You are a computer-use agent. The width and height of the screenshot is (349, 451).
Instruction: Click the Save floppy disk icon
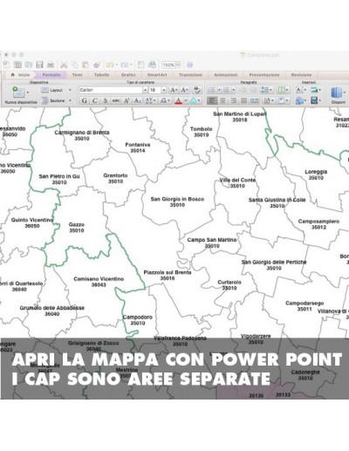39,65
